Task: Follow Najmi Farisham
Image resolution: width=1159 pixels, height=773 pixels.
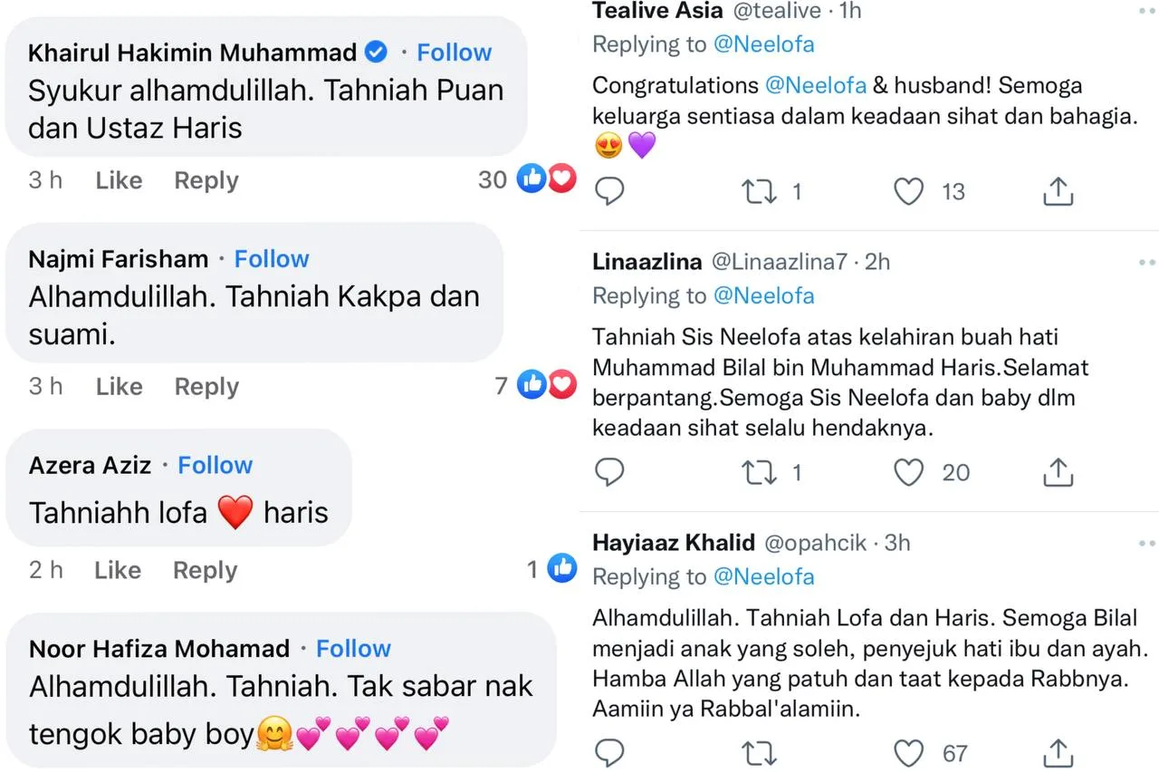Action: click(272, 259)
